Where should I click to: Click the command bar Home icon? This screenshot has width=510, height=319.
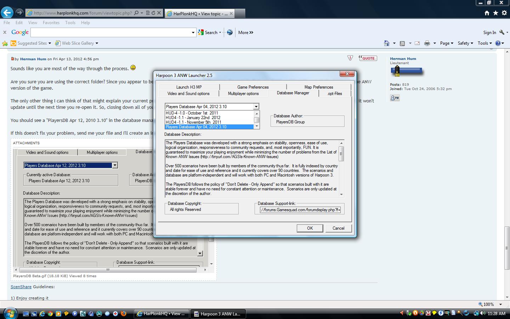click(387, 43)
